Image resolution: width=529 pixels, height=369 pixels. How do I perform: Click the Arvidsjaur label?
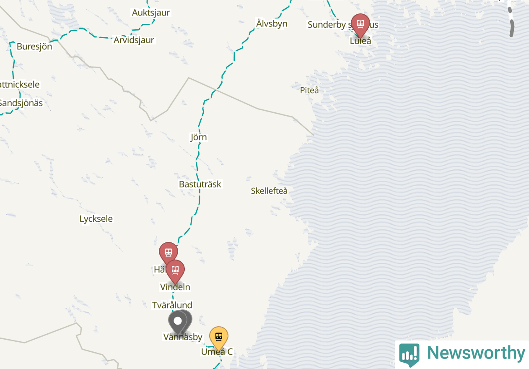coord(134,40)
